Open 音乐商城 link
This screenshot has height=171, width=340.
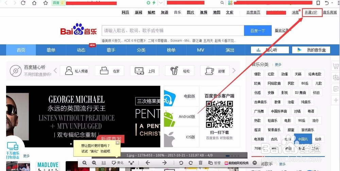coord(330,13)
